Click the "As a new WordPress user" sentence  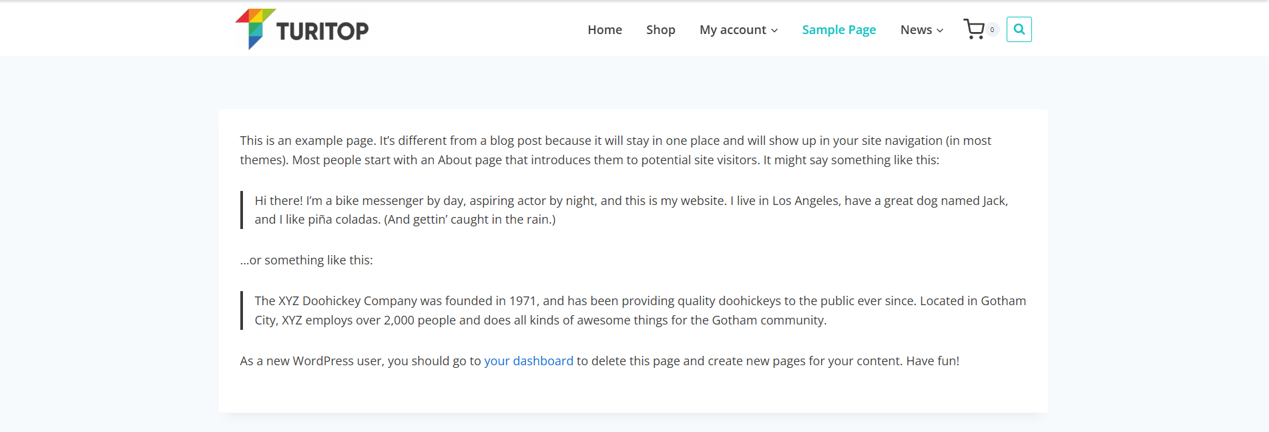360,361
